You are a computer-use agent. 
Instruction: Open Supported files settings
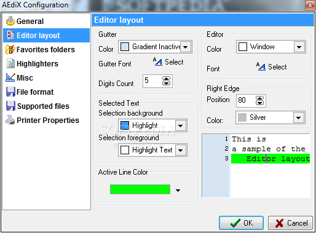pos(47,106)
